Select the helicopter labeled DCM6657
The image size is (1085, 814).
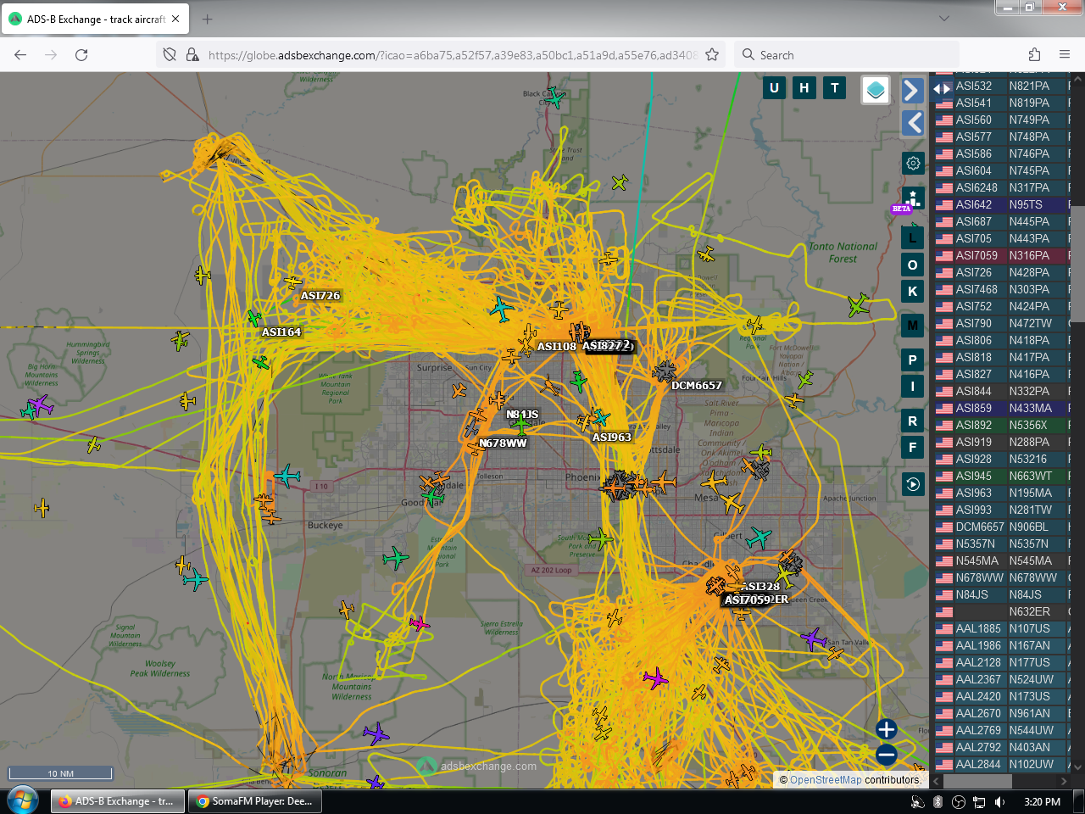pos(665,371)
